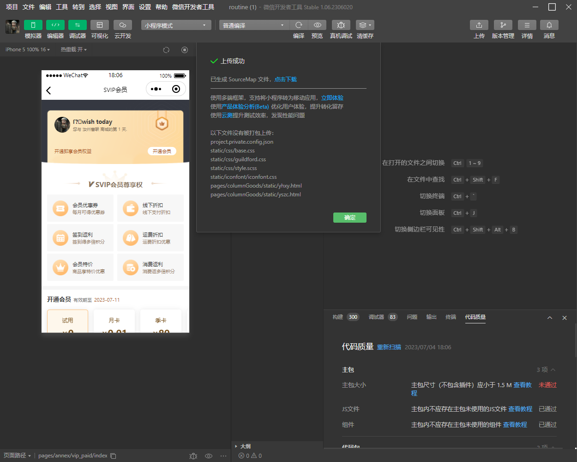Switch to the 构建 tab
Viewport: 577px width, 462px height.
tap(338, 317)
